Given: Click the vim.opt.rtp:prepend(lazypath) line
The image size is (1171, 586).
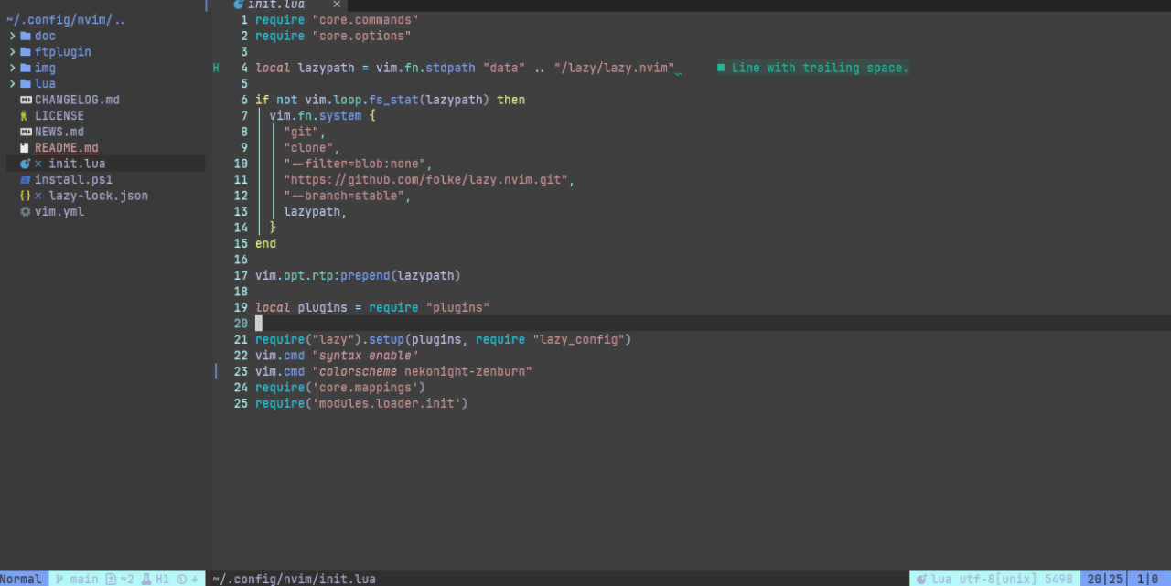Looking at the screenshot, I should click(358, 276).
